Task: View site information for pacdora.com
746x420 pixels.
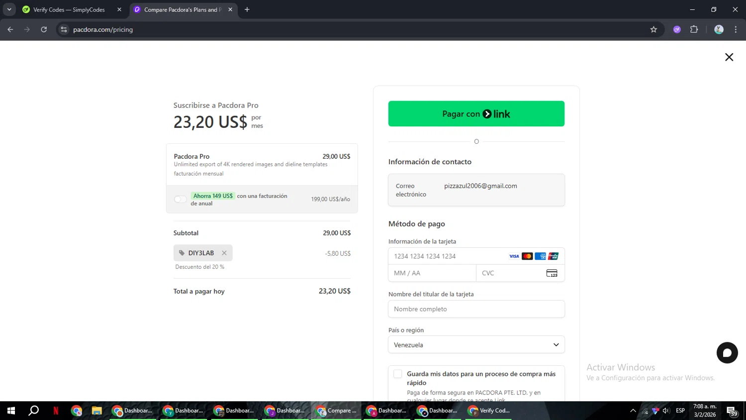Action: (64, 29)
